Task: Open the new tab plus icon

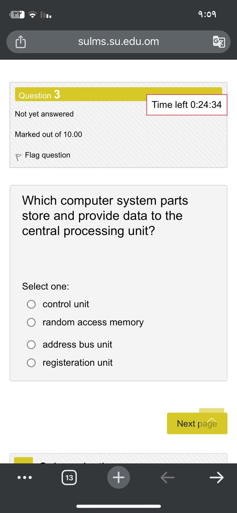Action: [x=118, y=477]
